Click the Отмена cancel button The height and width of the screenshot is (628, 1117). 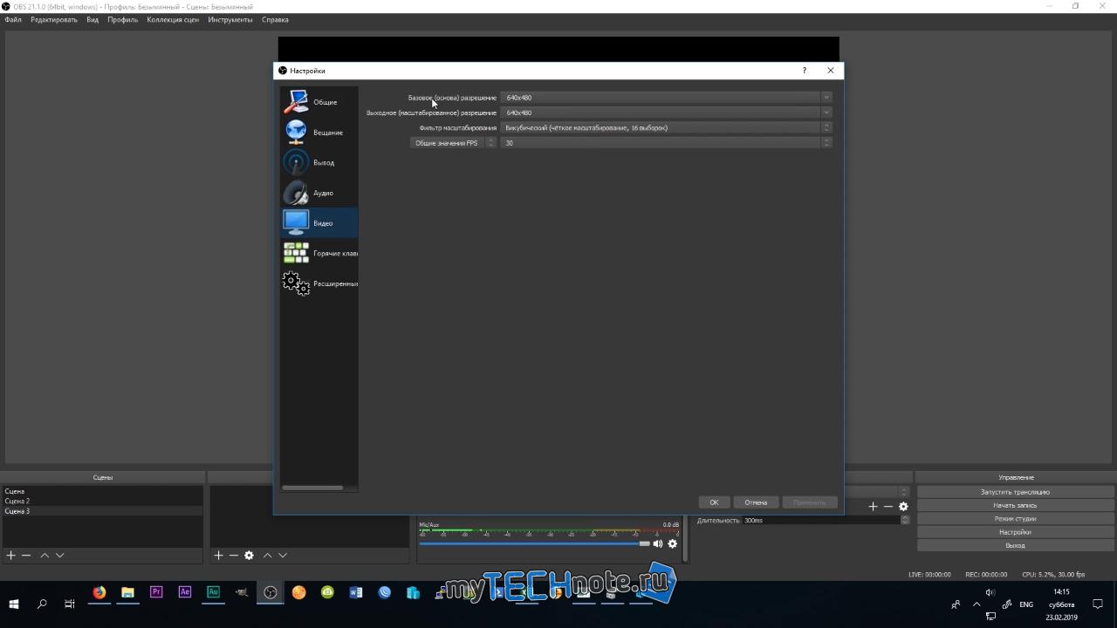(756, 502)
